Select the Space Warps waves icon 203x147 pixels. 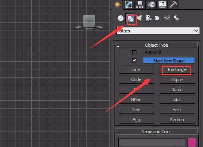(x=167, y=18)
